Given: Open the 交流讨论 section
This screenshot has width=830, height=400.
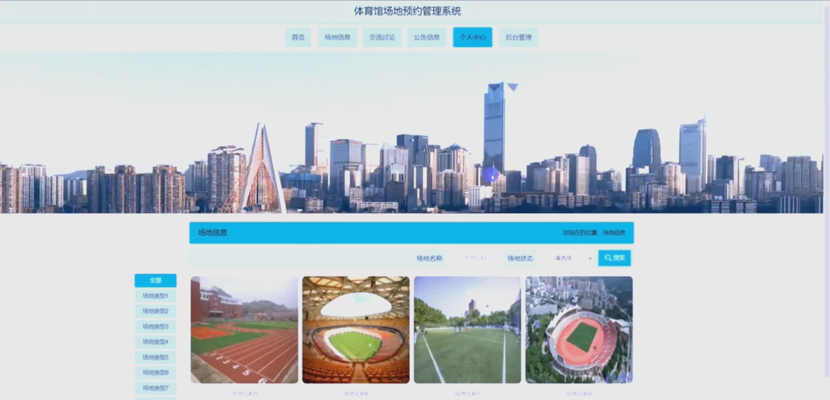Looking at the screenshot, I should coord(382,37).
